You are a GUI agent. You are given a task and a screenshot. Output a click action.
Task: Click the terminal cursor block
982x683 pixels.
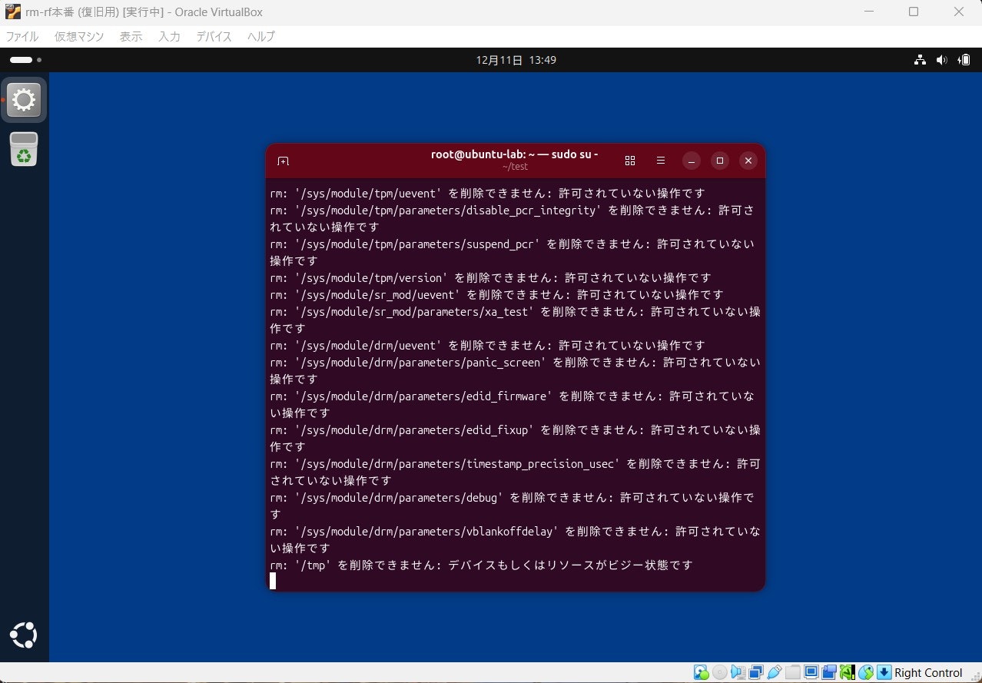[x=273, y=581]
